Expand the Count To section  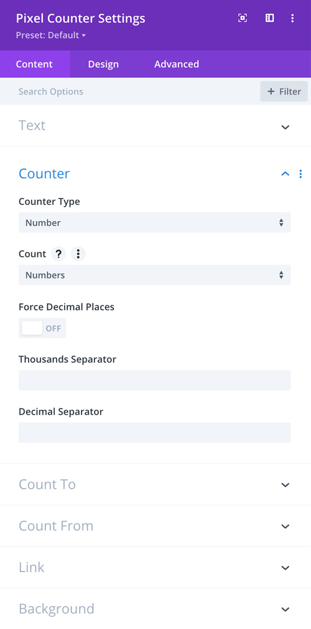click(155, 485)
